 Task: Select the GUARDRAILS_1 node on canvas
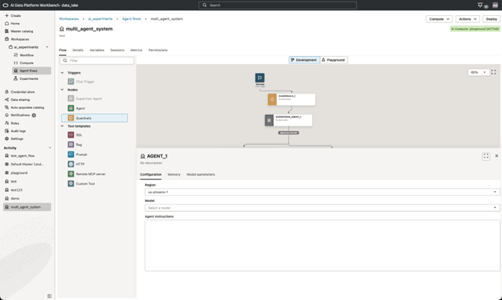(x=291, y=99)
